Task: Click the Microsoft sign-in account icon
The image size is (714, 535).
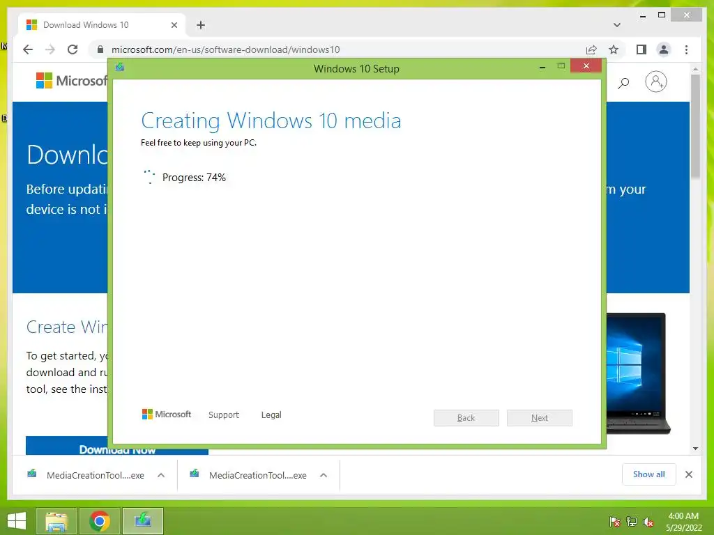Action: click(655, 82)
